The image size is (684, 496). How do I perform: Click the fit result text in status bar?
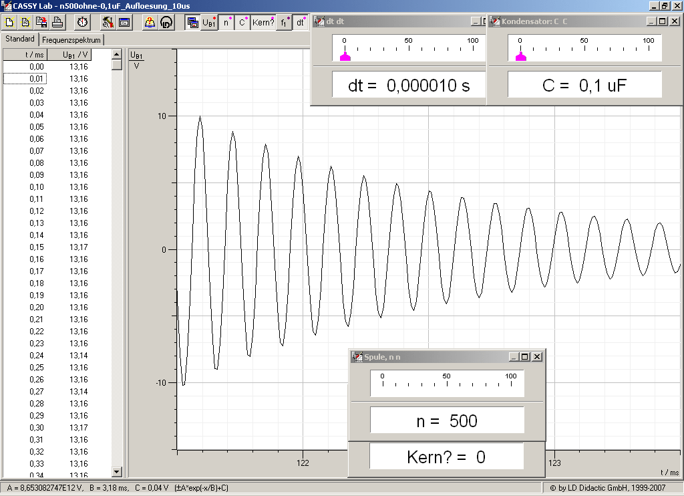(118, 488)
